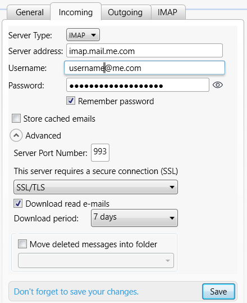The width and height of the screenshot is (247, 303).
Task: Open the IMAP tab
Action: tap(167, 12)
